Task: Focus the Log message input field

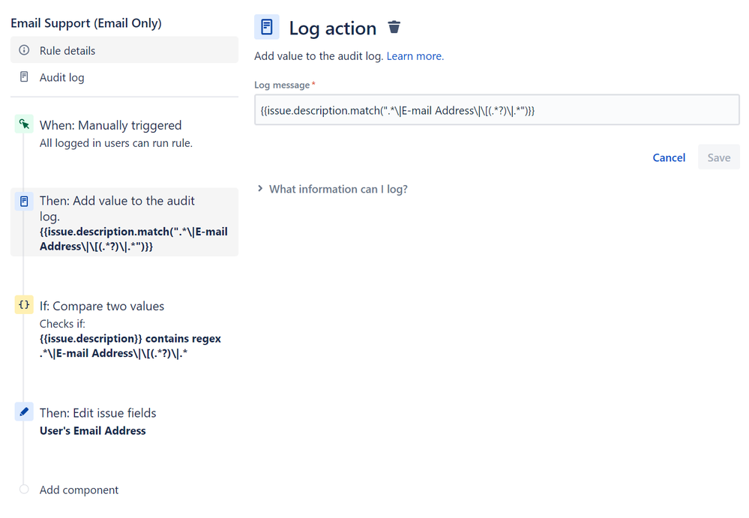Action: click(497, 110)
